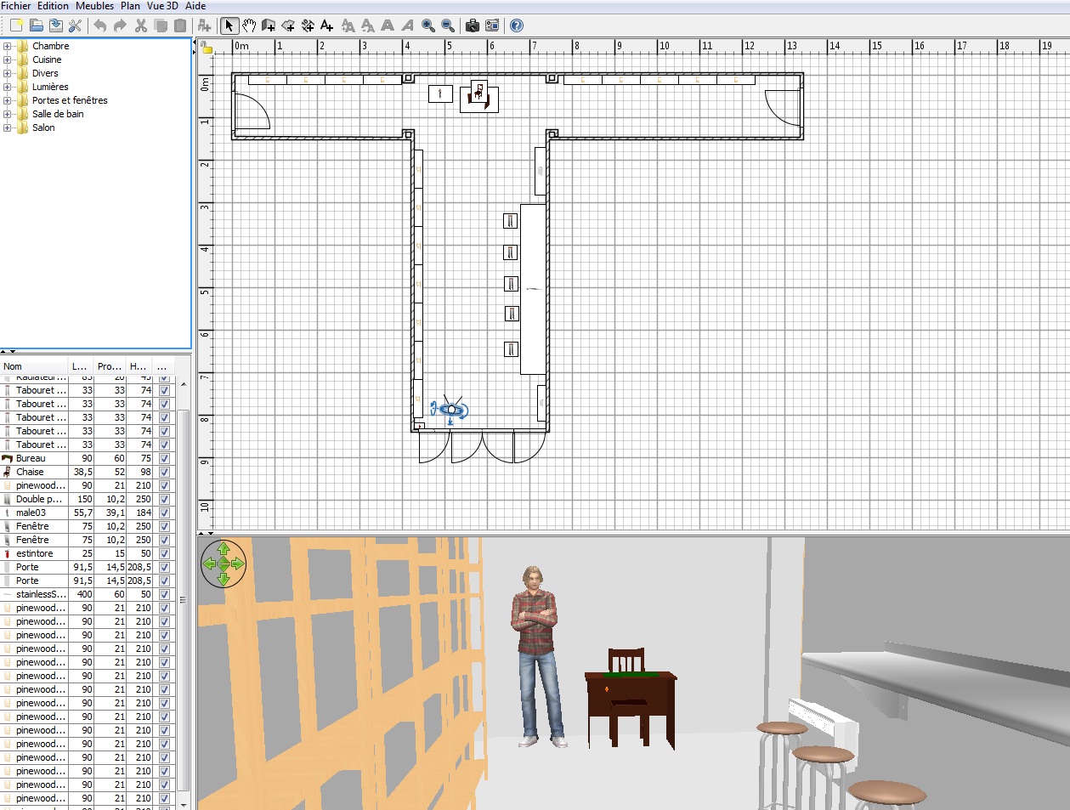This screenshot has height=810, width=1070.
Task: Open the preferences tools icon
Action: coord(76,25)
